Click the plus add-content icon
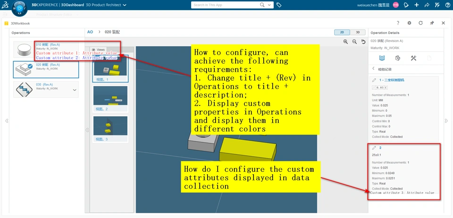The width and height of the screenshot is (453, 218). pos(417,5)
